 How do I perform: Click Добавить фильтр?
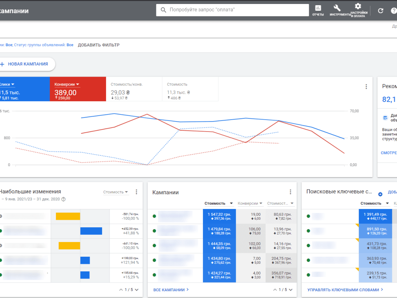(x=98, y=45)
